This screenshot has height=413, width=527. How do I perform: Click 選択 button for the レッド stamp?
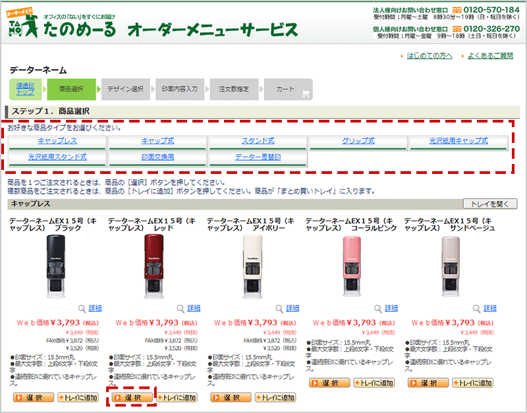[132, 398]
